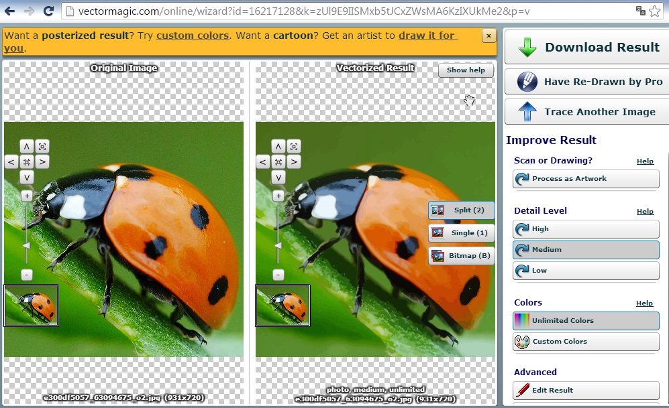
Task: Reload the page with refresh icon
Action: 48,11
